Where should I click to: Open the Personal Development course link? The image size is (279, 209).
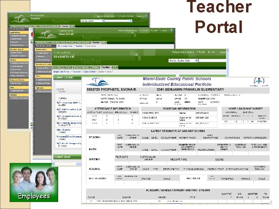[x=69, y=137]
